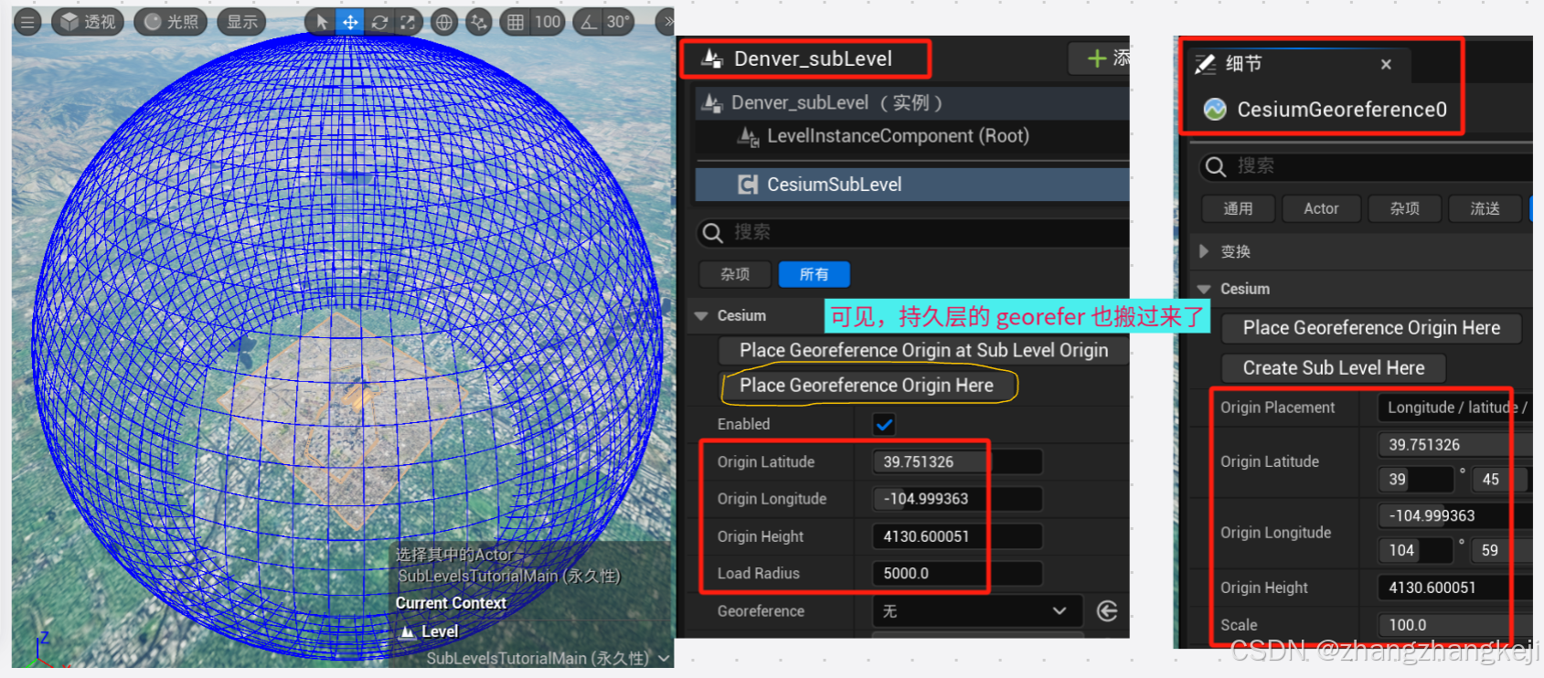Toggle rotation snap angle icon
The width and height of the screenshot is (1544, 678).
coord(590,22)
